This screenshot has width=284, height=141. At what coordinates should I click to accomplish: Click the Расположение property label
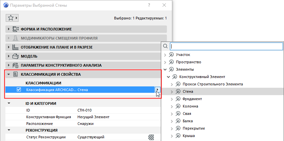(39, 124)
